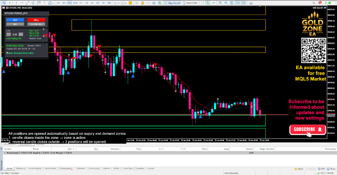Open the Posteingang tab
Viewport: 337px width, 175px height.
pos(66,169)
